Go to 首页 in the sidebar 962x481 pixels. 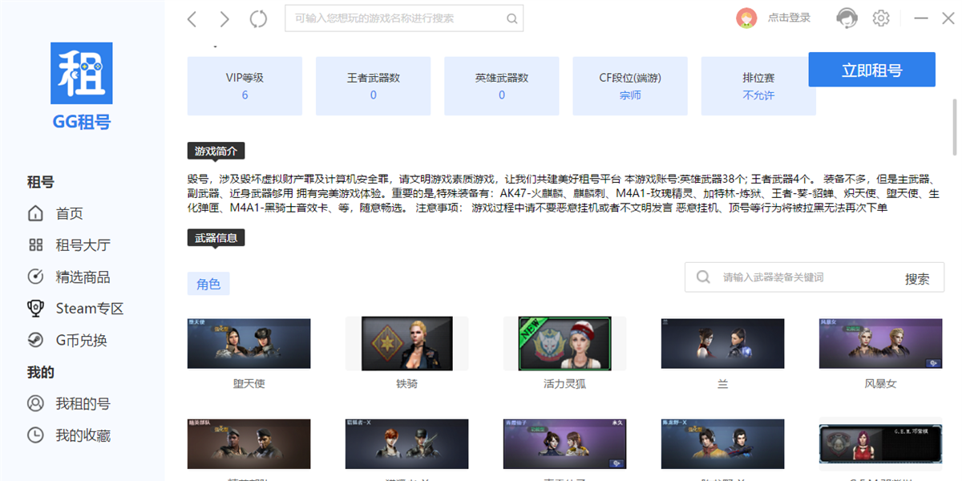click(69, 213)
